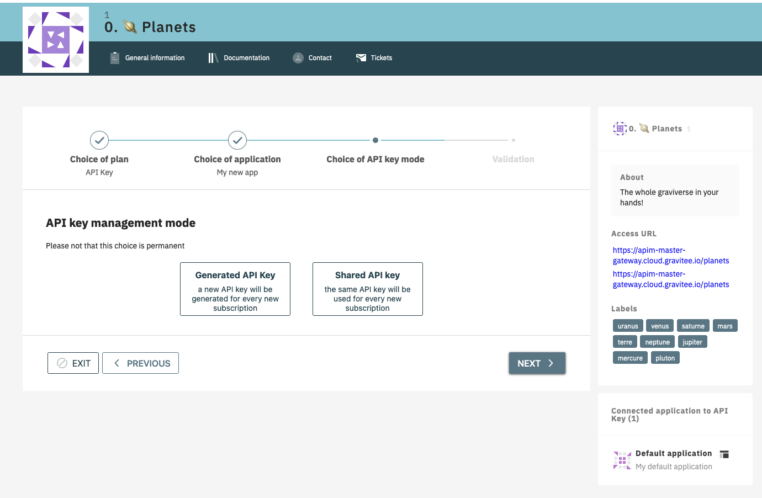
Task: Click the panel icon beside Default application
Action: click(724, 454)
